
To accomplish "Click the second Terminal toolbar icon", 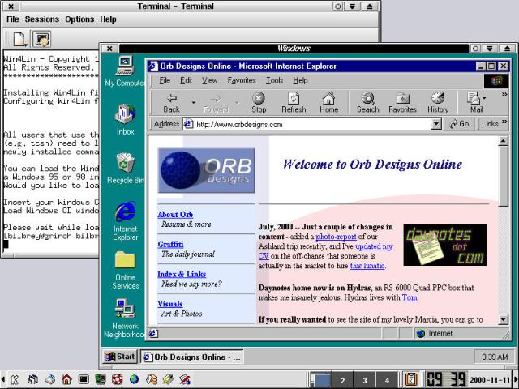I will [41, 39].
